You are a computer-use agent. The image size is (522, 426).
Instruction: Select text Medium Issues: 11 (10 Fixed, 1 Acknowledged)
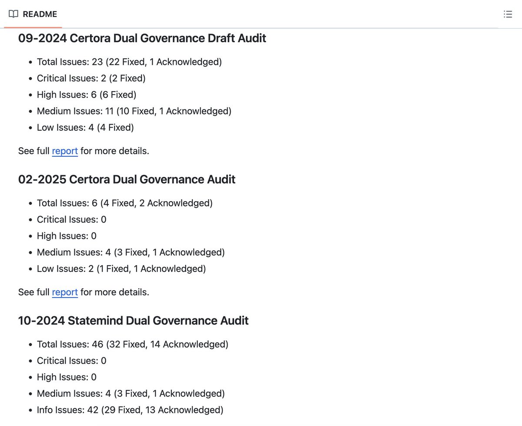[134, 111]
